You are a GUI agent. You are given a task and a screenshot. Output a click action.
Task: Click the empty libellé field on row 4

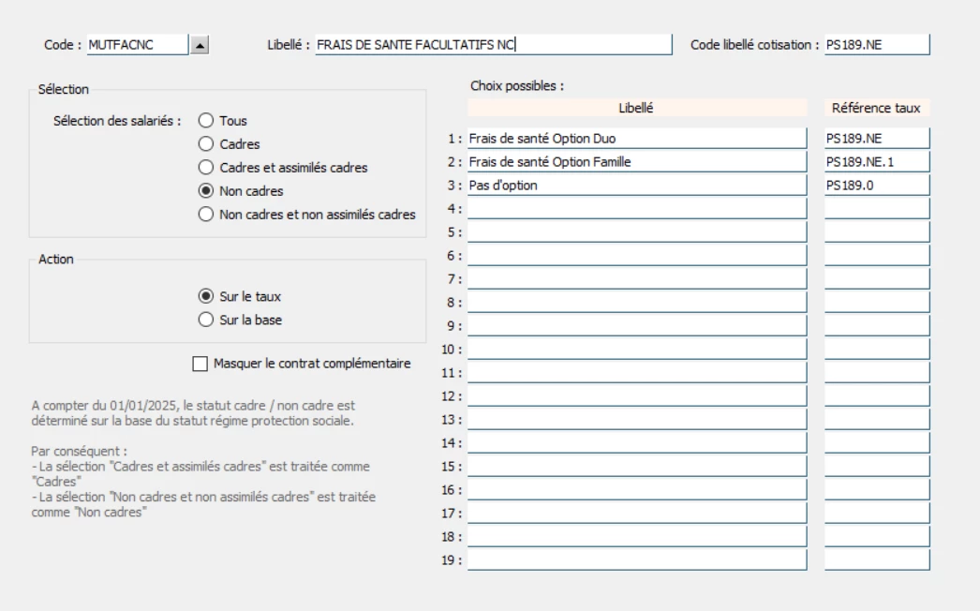point(637,209)
